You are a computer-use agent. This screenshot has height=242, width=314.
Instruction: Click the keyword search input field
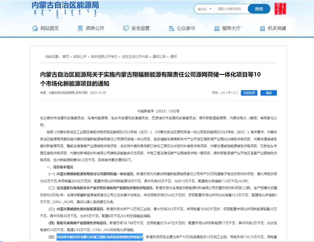tap(231, 9)
